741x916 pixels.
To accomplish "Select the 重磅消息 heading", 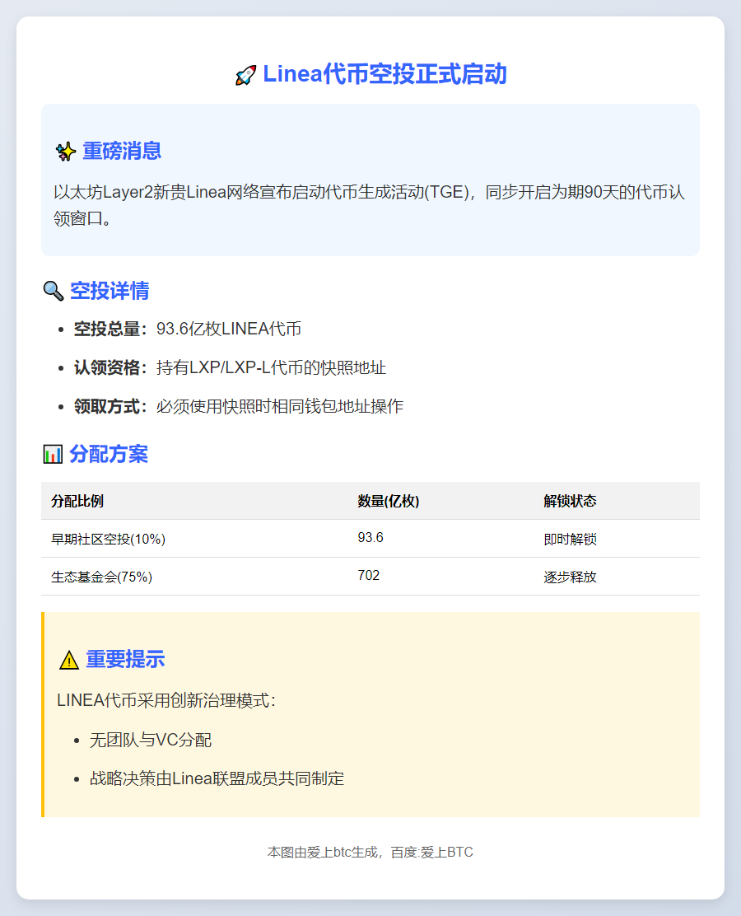I will pos(122,152).
